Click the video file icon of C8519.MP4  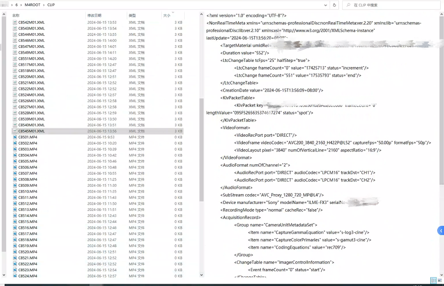15,246
